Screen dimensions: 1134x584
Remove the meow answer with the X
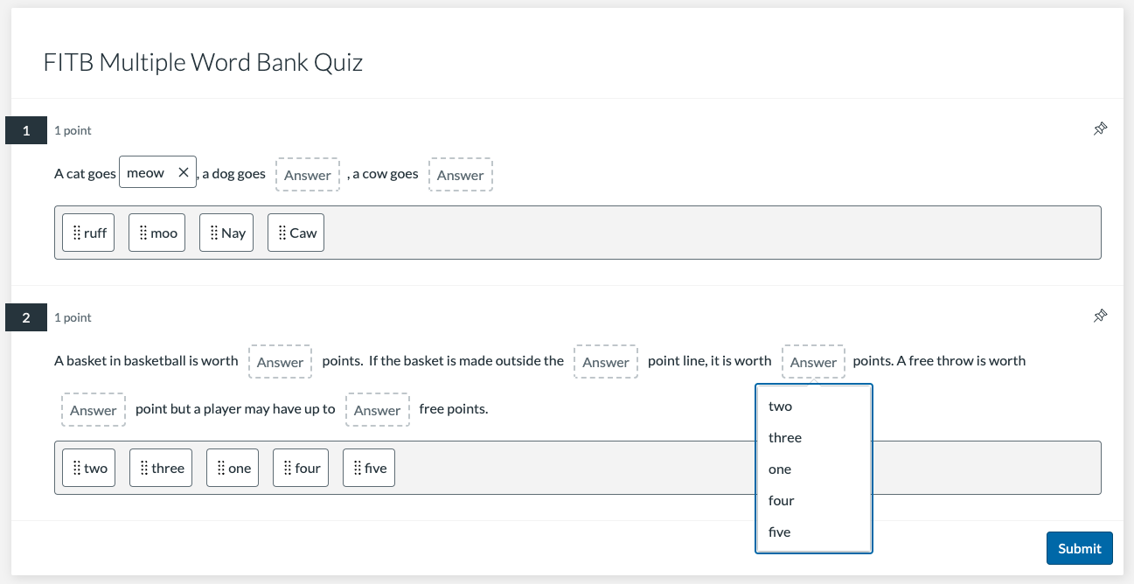point(183,173)
